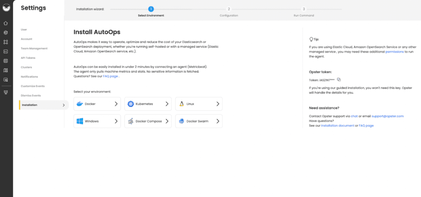
Task: Open Customize Events
Action: point(33,86)
